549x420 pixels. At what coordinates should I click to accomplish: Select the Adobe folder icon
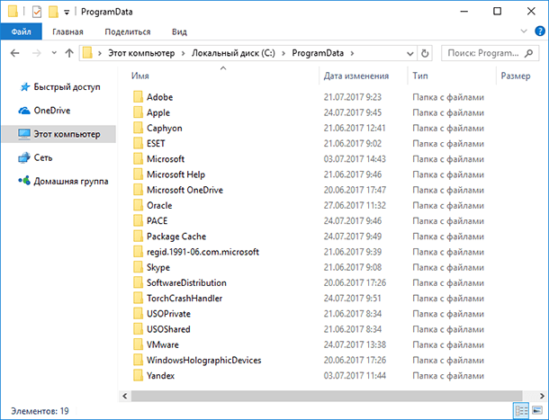pyautogui.click(x=139, y=97)
